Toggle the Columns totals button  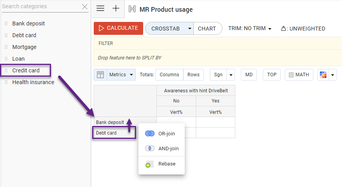pos(169,75)
